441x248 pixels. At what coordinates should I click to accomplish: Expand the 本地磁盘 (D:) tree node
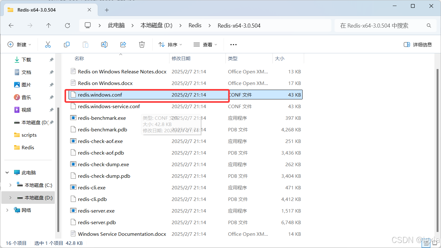coord(10,198)
